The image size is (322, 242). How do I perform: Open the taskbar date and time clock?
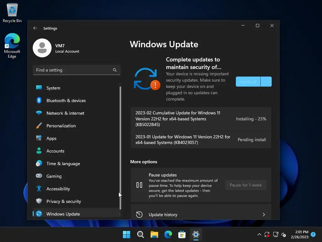tap(300, 234)
